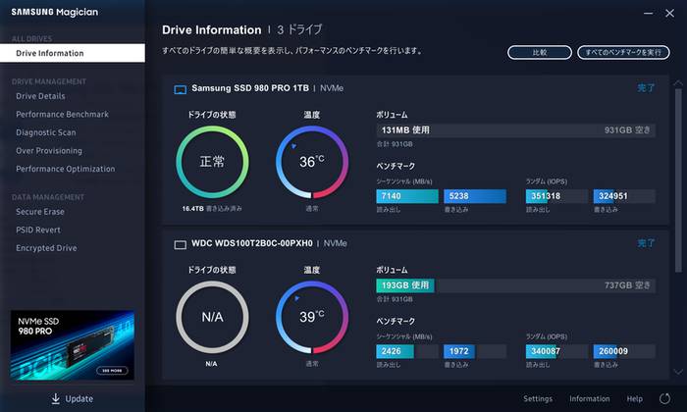Close the Samsung Magician window
Viewport: 687px width, 412px height.
[669, 13]
